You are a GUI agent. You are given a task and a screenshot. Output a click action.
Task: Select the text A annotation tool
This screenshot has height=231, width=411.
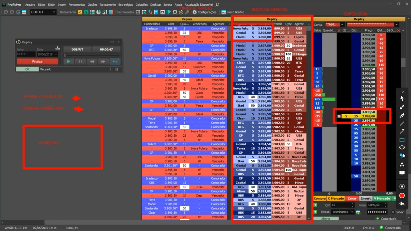[402, 165]
